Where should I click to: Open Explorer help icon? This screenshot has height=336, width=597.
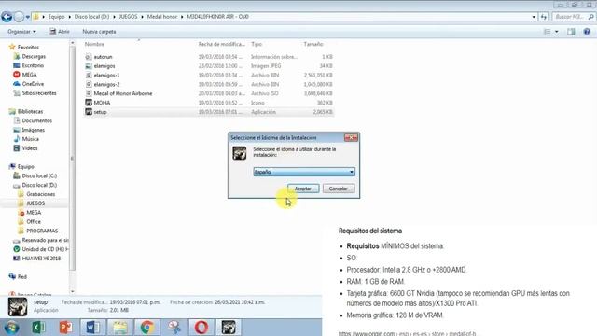(x=587, y=32)
